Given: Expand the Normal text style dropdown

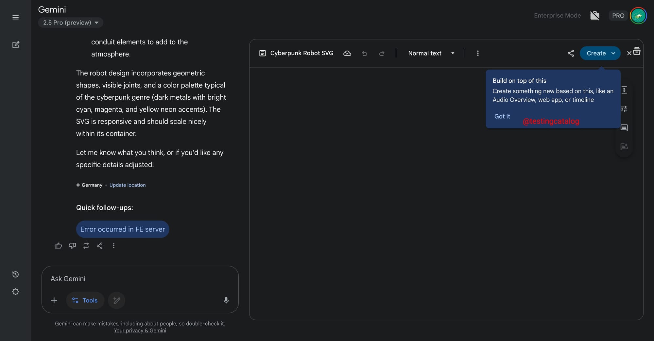Looking at the screenshot, I should [x=431, y=53].
